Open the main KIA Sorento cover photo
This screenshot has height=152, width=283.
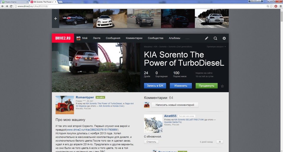coord(96,67)
